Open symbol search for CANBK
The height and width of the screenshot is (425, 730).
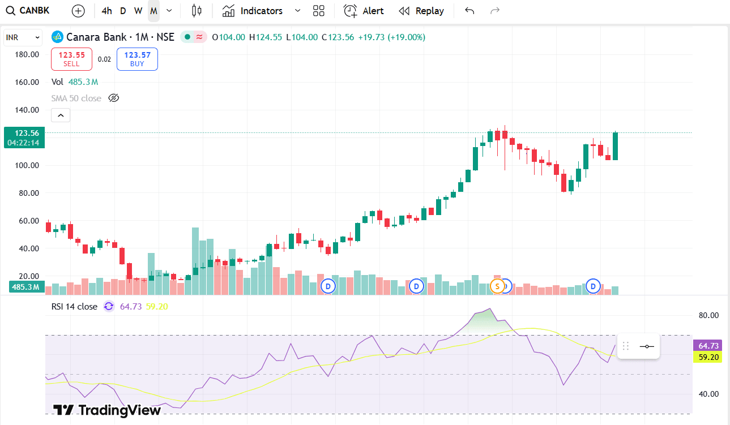pyautogui.click(x=27, y=11)
